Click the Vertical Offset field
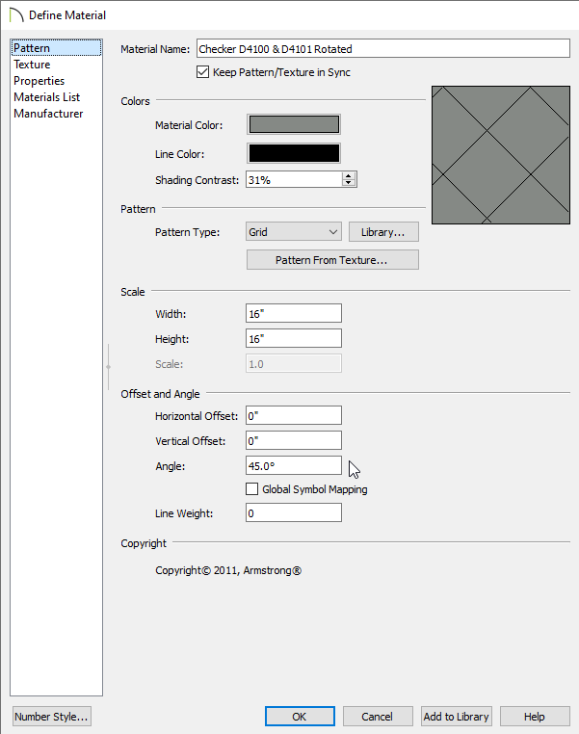Viewport: 579px width, 734px height. click(x=294, y=441)
